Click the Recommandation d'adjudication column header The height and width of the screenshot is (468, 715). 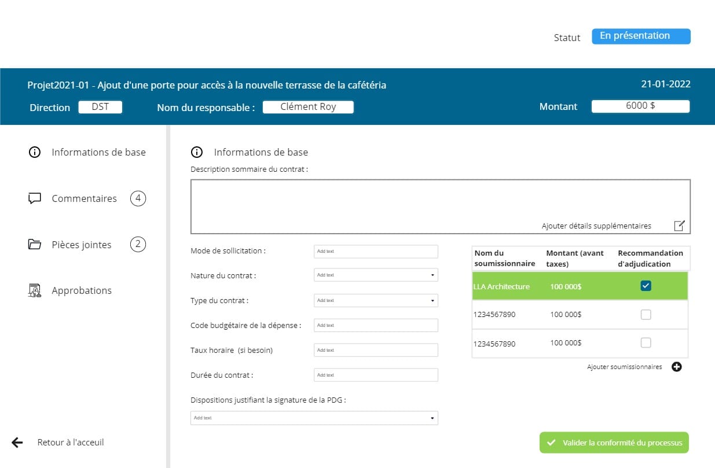point(650,259)
